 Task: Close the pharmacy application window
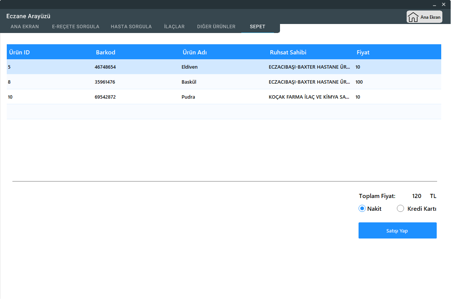pyautogui.click(x=443, y=4)
